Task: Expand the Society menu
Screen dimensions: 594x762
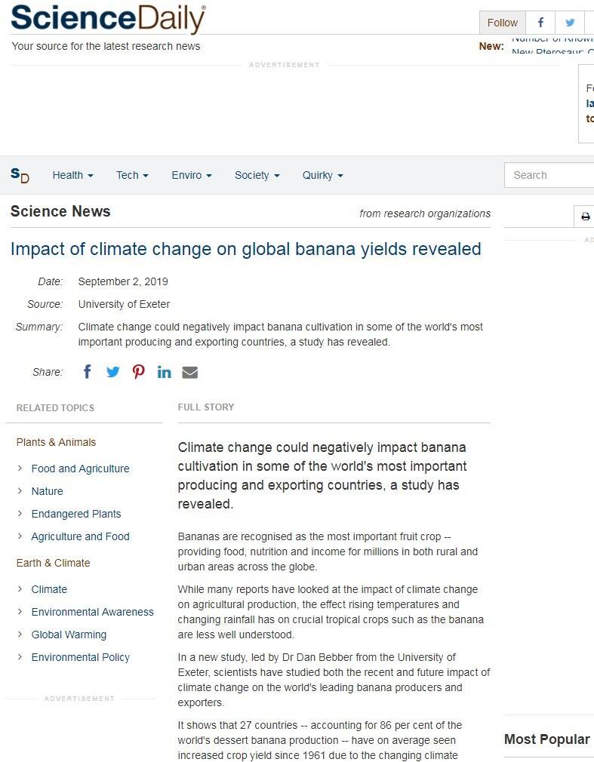Action: pos(257,175)
